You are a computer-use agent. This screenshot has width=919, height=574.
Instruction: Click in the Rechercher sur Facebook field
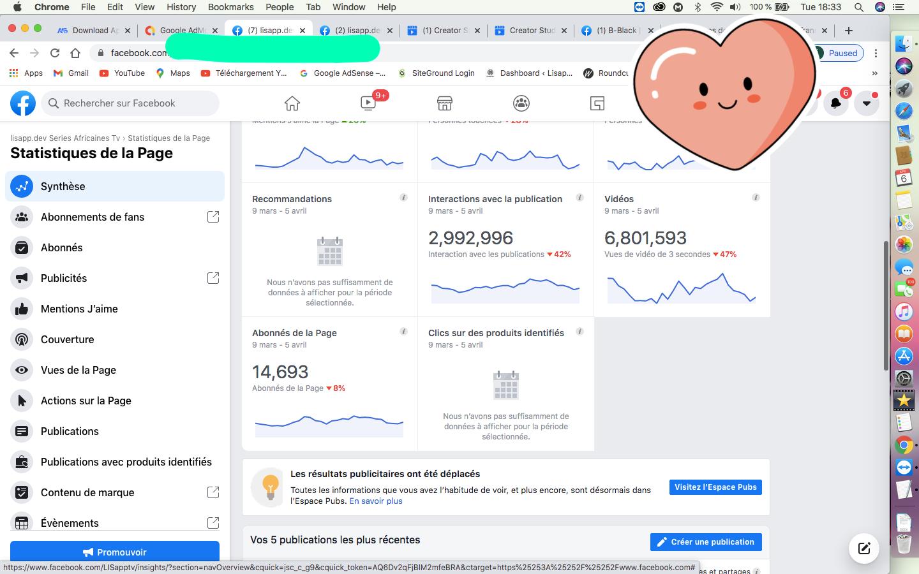(x=130, y=103)
